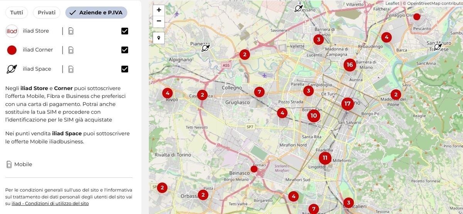
Task: Click the SIM card icon beside iliad Corner
Action: [71, 50]
